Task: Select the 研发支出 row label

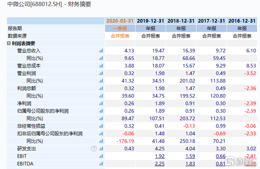Action: click(x=26, y=149)
